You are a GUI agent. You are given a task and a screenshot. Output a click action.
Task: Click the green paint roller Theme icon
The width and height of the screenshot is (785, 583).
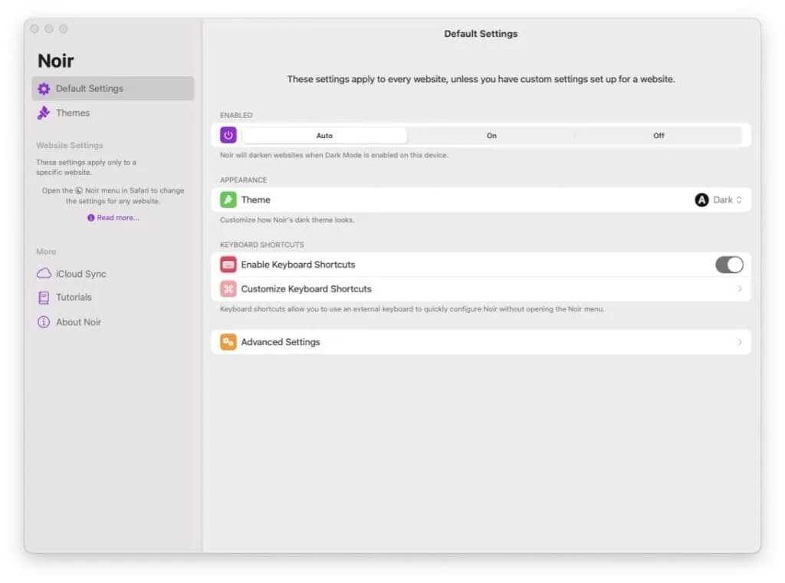click(228, 199)
